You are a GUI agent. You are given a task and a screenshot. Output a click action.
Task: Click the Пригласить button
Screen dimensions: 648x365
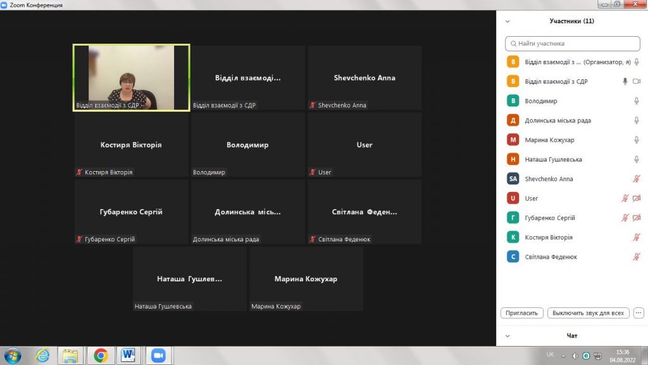point(523,313)
